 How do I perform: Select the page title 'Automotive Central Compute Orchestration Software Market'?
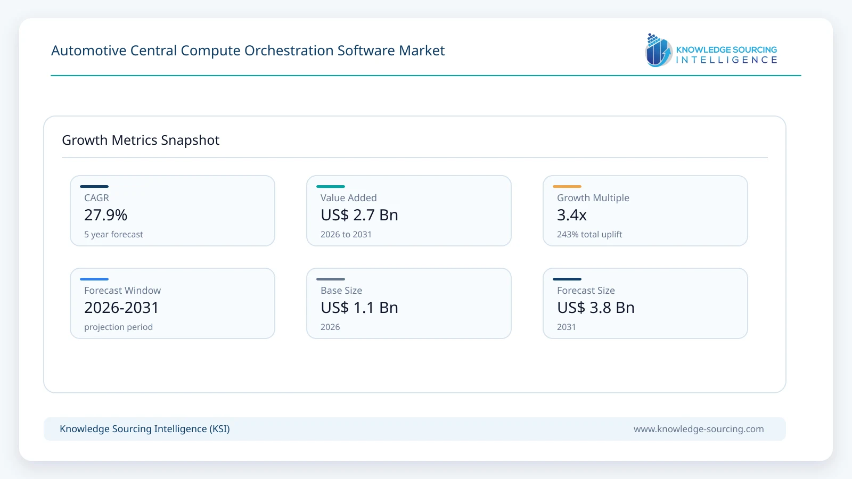coord(248,51)
